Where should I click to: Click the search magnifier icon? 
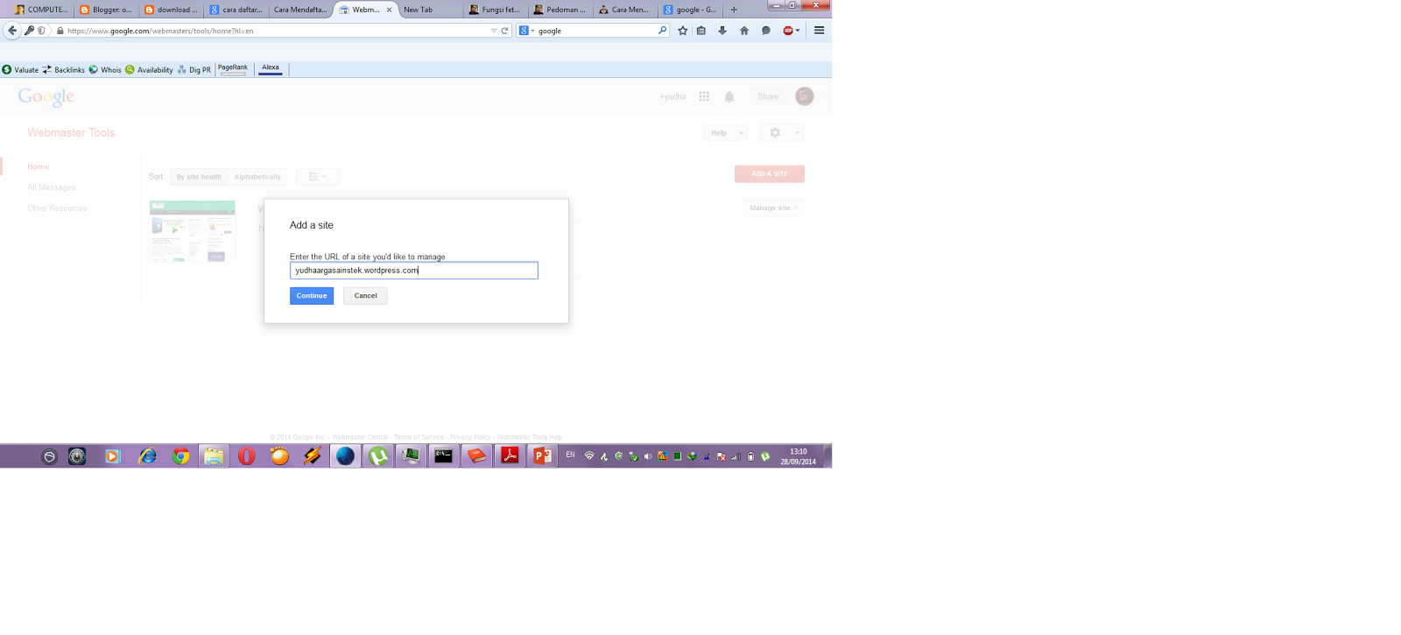(663, 31)
